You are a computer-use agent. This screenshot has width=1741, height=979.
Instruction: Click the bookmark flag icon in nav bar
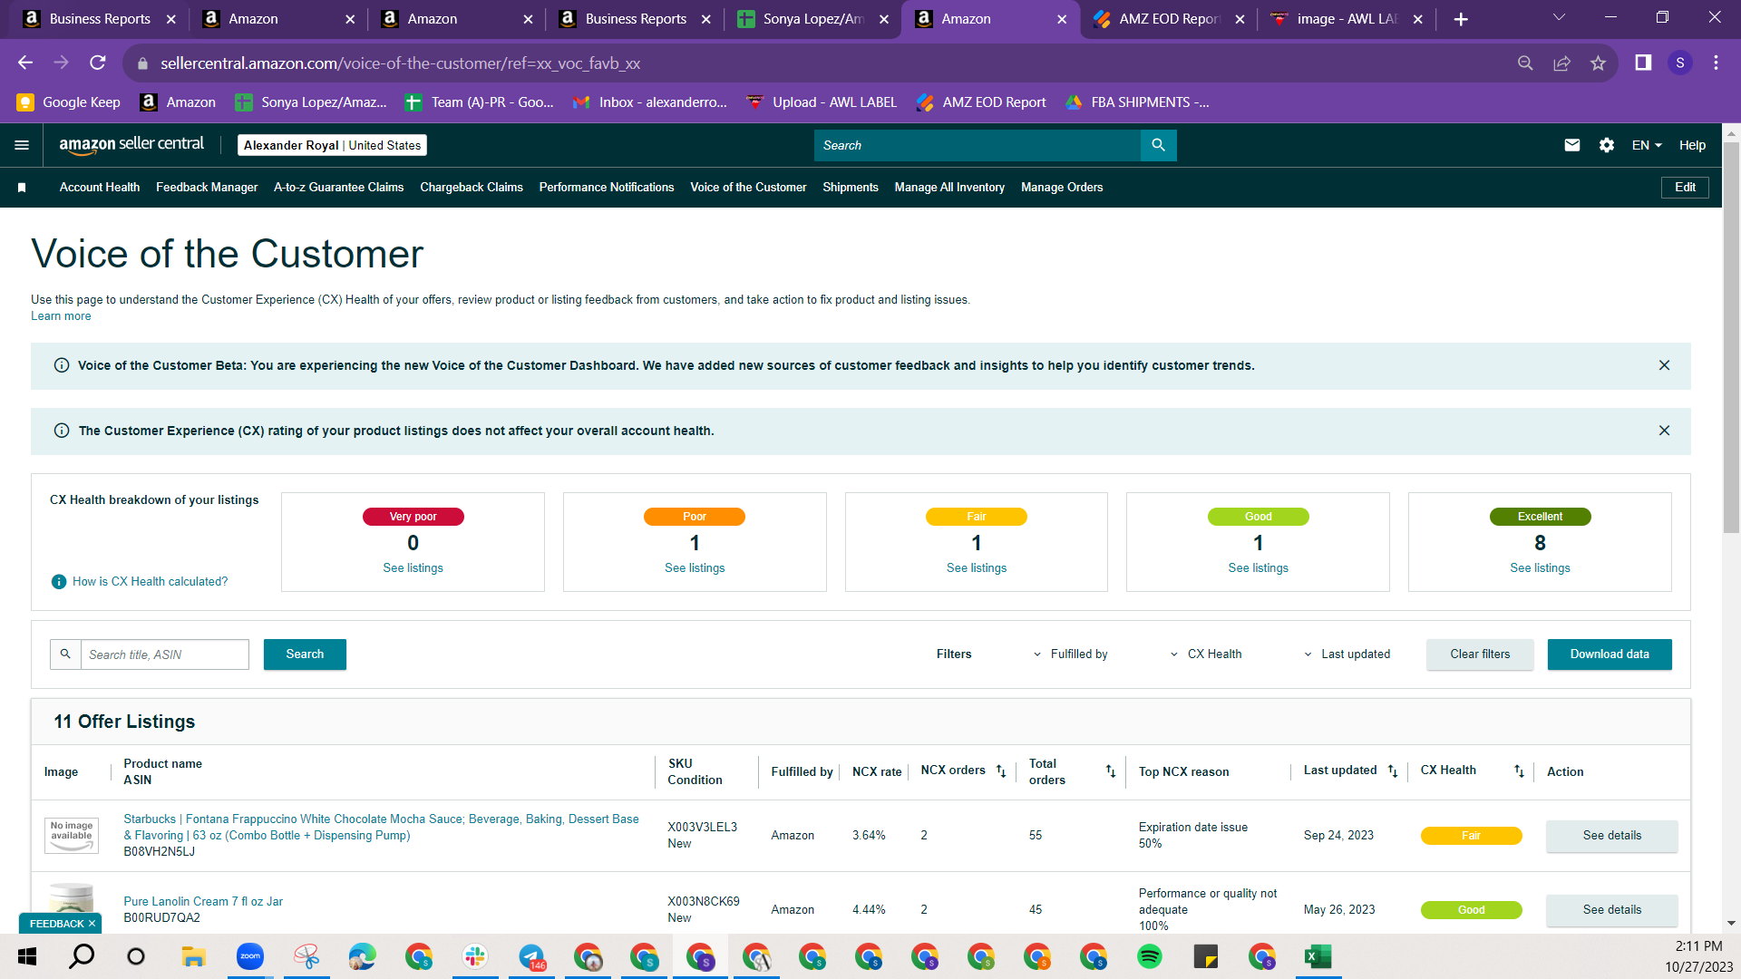[22, 188]
